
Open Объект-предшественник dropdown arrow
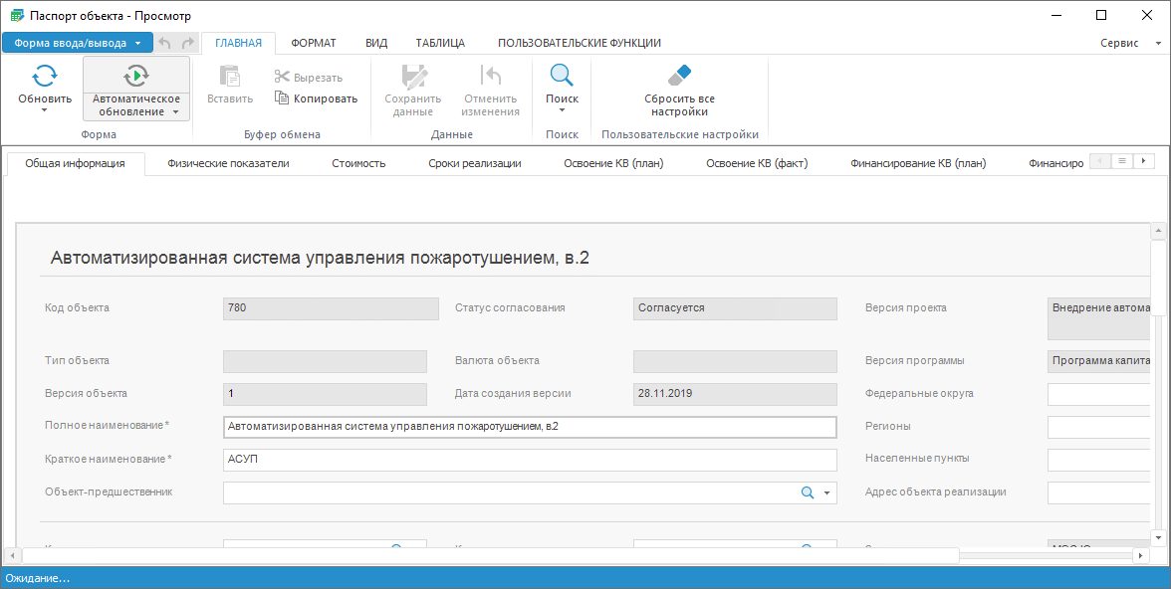coord(826,492)
